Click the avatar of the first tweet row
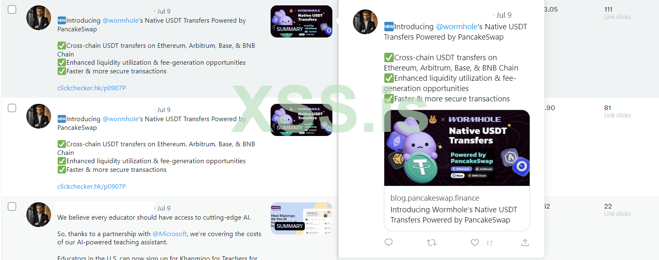 pos(39,18)
